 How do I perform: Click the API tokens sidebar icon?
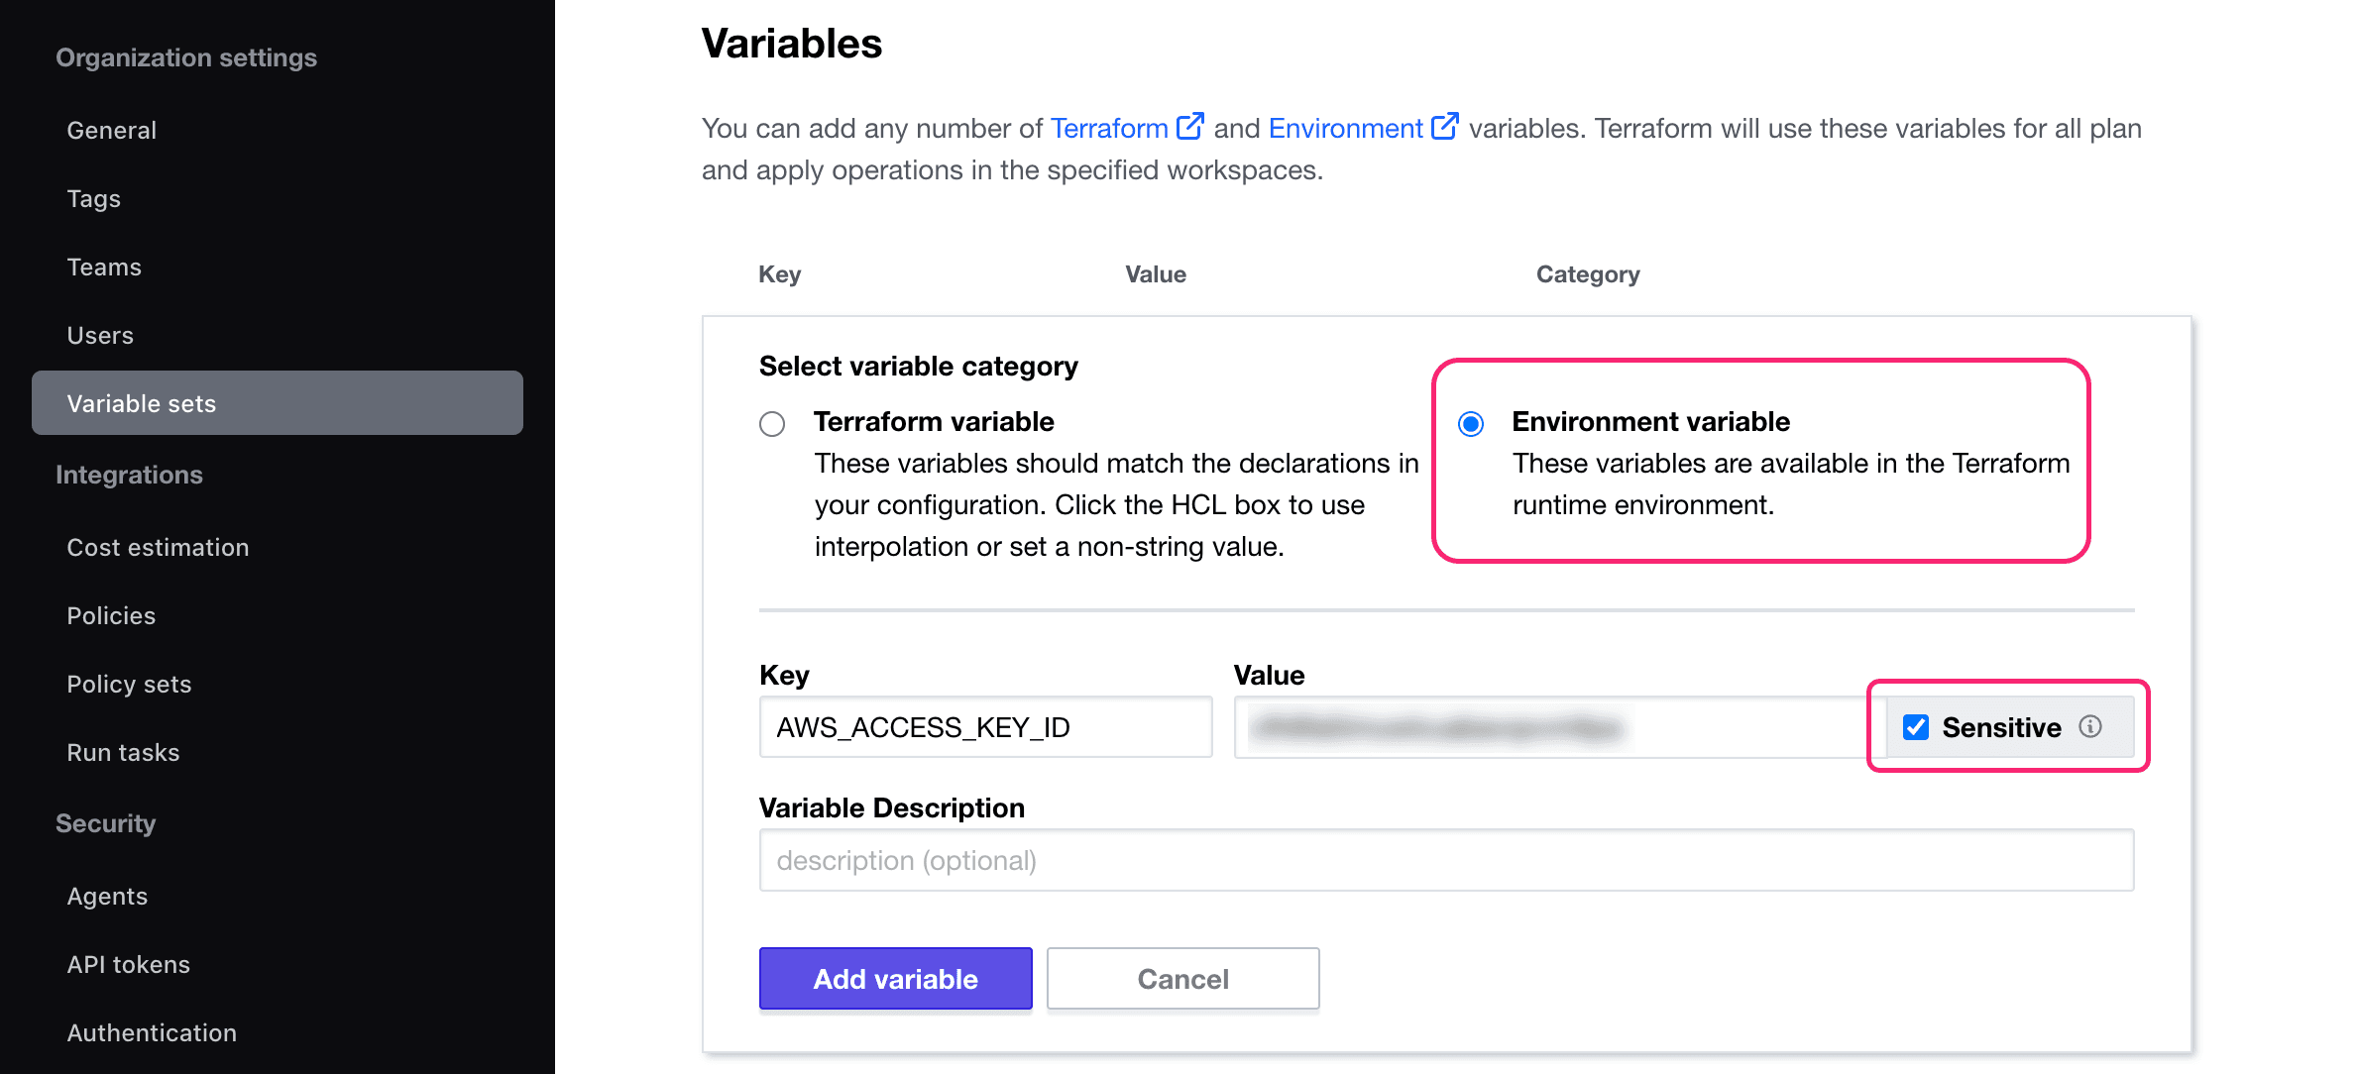coord(128,963)
